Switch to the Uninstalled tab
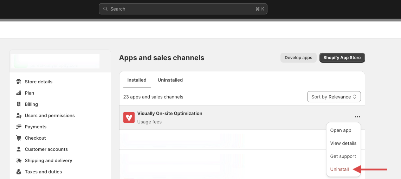This screenshot has height=179, width=401. 170,80
